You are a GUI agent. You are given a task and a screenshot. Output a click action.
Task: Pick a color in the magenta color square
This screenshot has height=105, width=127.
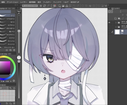[x=5, y=68]
